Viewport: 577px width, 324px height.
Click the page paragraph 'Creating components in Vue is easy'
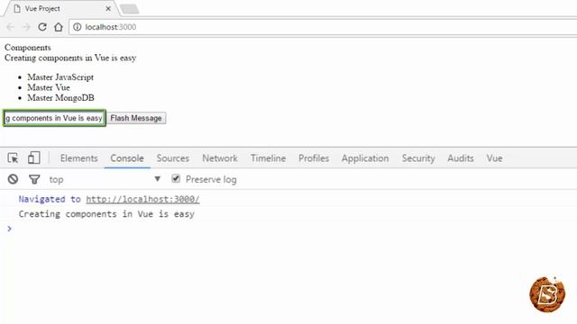coord(70,58)
